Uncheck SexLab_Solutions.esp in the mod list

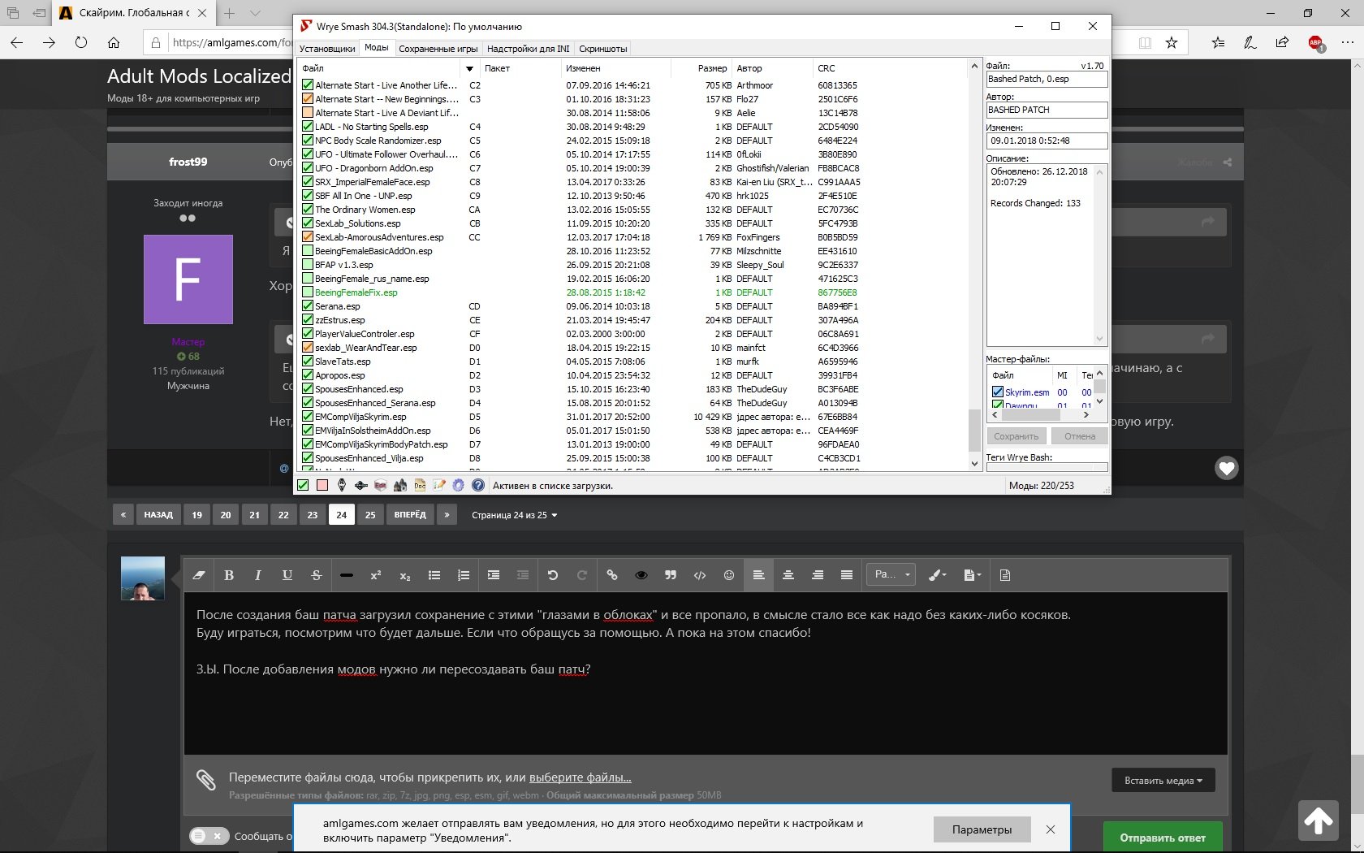(x=308, y=223)
